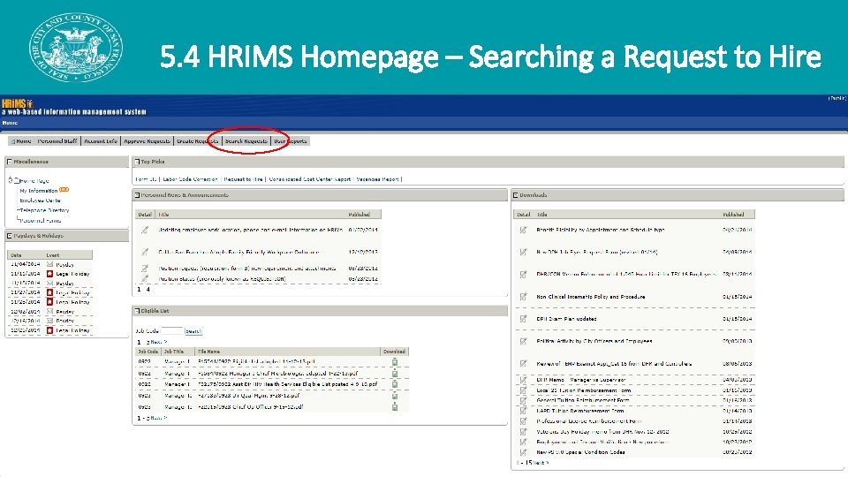
Task: Open detail icon for DHR Memo Manager vs Supervisor
Action: tap(523, 380)
